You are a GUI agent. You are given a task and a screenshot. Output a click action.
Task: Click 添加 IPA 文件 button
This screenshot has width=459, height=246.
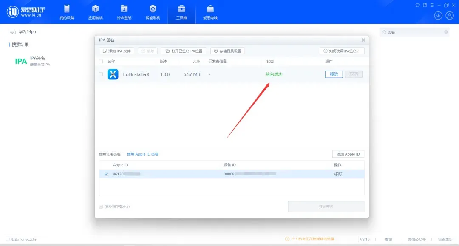[116, 51]
